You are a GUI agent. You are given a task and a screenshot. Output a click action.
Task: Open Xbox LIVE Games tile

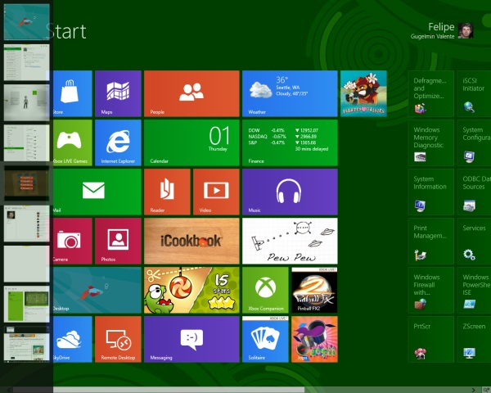pyautogui.click(x=72, y=142)
